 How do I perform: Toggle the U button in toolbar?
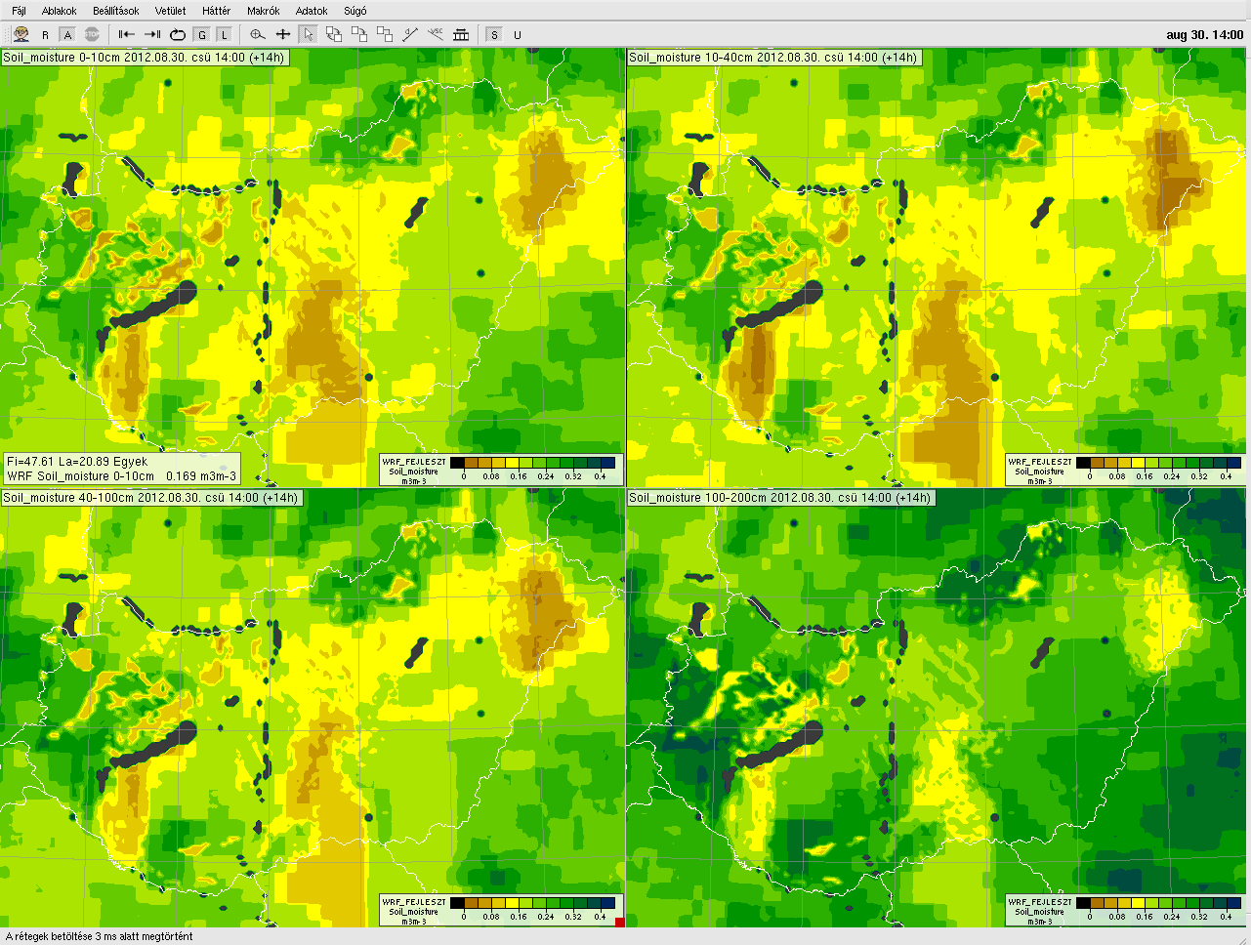click(518, 35)
